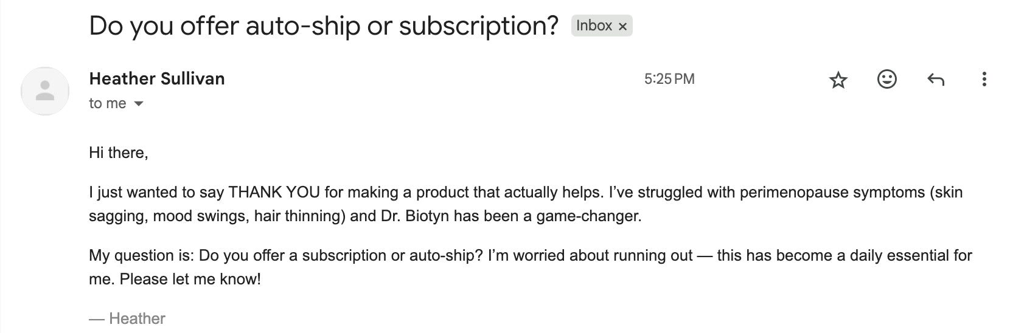Click the Inbox label chip

pyautogui.click(x=594, y=26)
